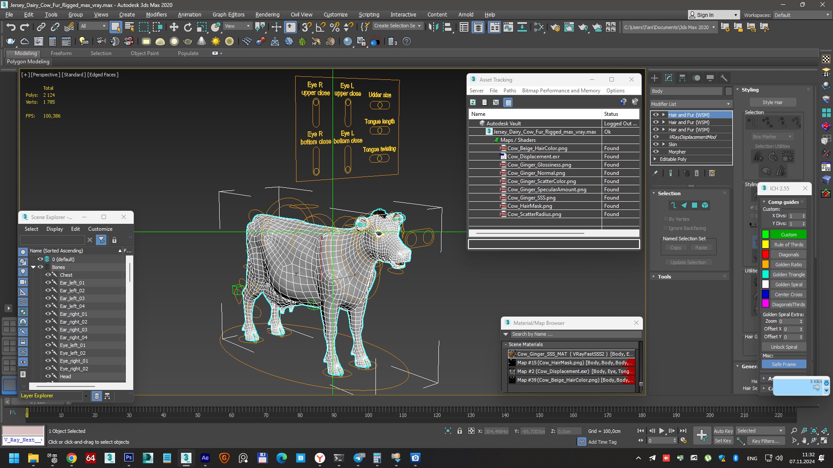Click Remove modifier trash icon
Screen dimensions: 833x468
(697, 173)
